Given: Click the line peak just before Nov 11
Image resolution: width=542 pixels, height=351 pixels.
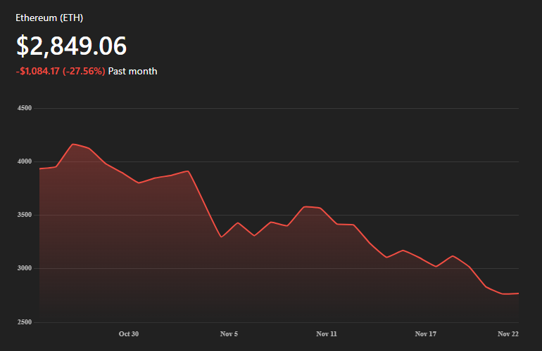Looking at the screenshot, I should coord(304,206).
